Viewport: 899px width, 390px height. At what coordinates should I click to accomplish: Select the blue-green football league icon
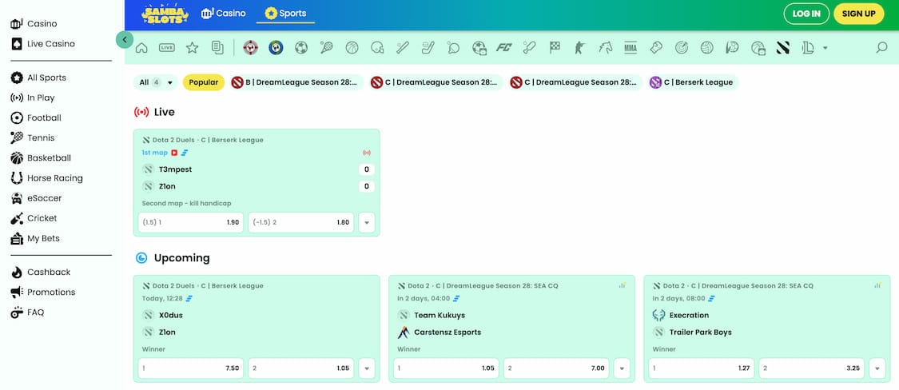pyautogui.click(x=276, y=48)
